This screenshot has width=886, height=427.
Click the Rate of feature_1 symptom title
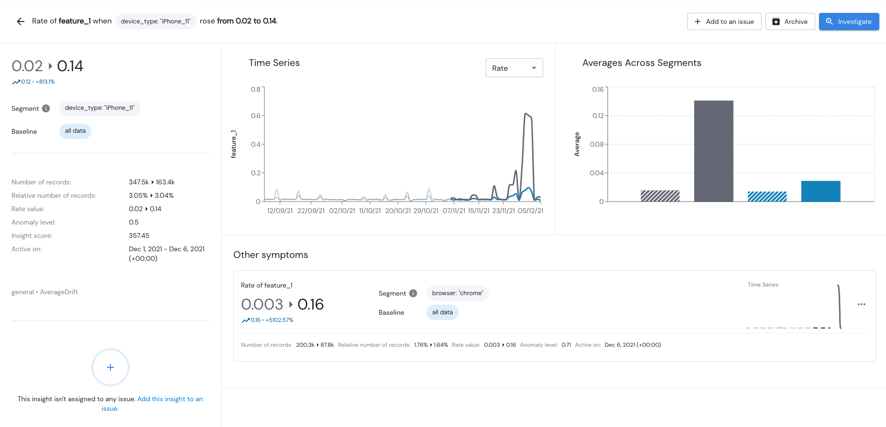(x=266, y=285)
